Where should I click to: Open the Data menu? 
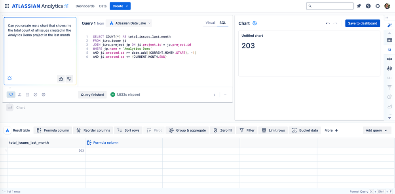(103, 6)
